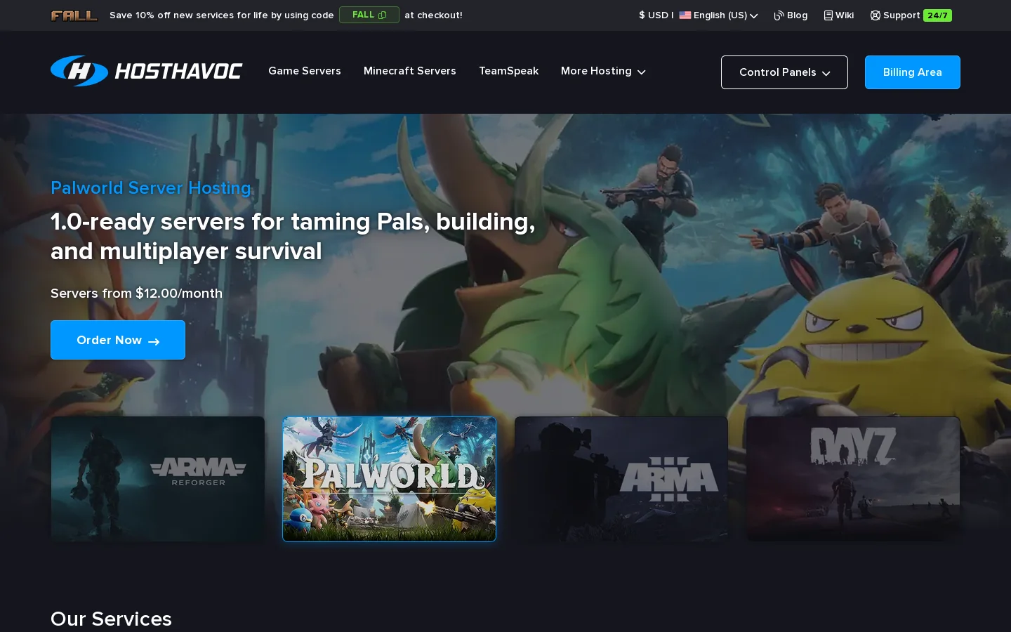Expand Control Panels dropdown
Image resolution: width=1011 pixels, height=632 pixels.
784,72
